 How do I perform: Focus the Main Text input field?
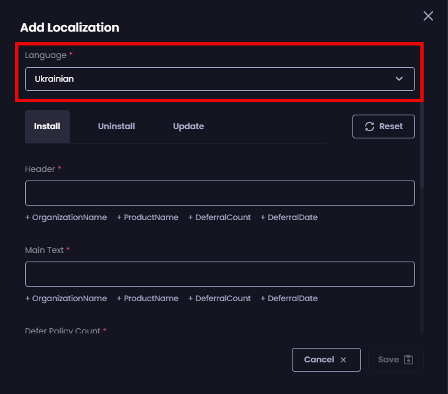tap(219, 274)
